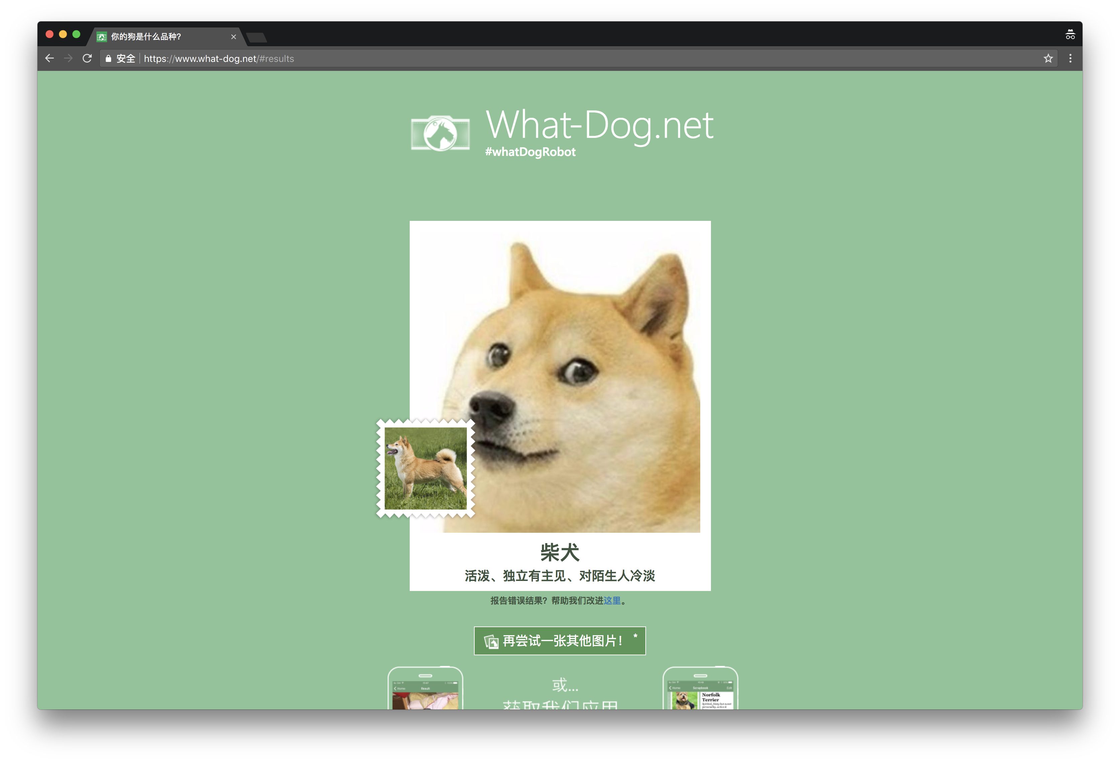The image size is (1120, 763).
Task: Click the 柴犬 breed name
Action: (x=560, y=552)
